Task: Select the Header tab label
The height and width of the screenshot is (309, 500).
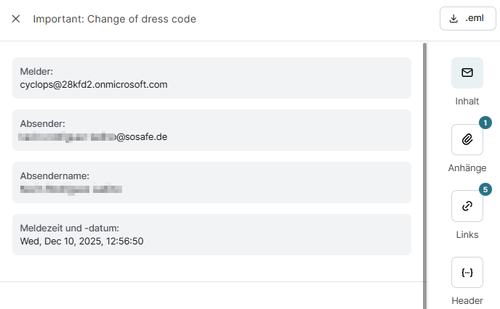Action: (467, 301)
